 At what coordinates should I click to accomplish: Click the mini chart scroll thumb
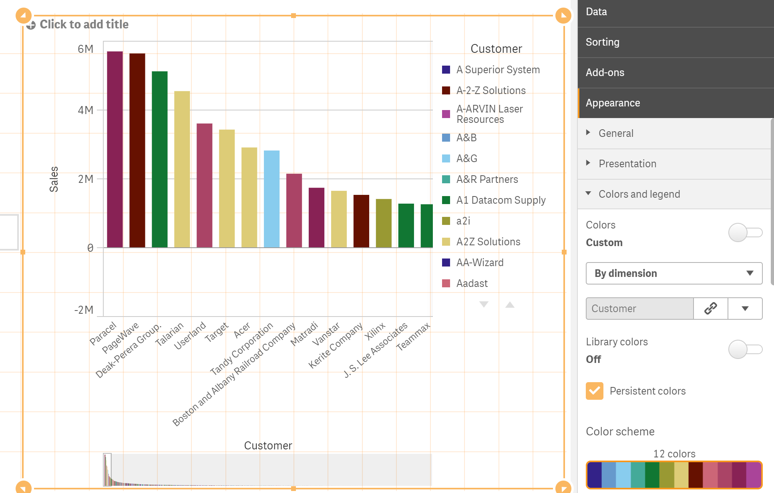pos(107,470)
